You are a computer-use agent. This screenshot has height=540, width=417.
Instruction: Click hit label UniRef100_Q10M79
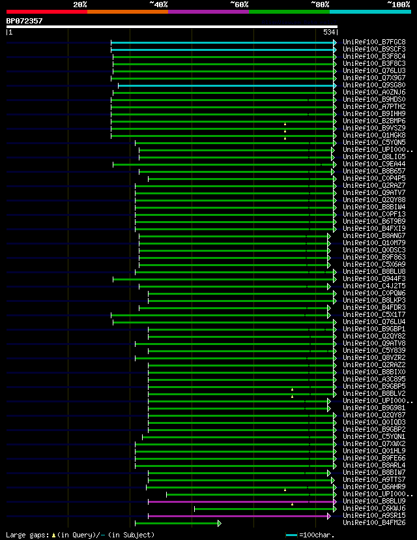click(x=374, y=243)
